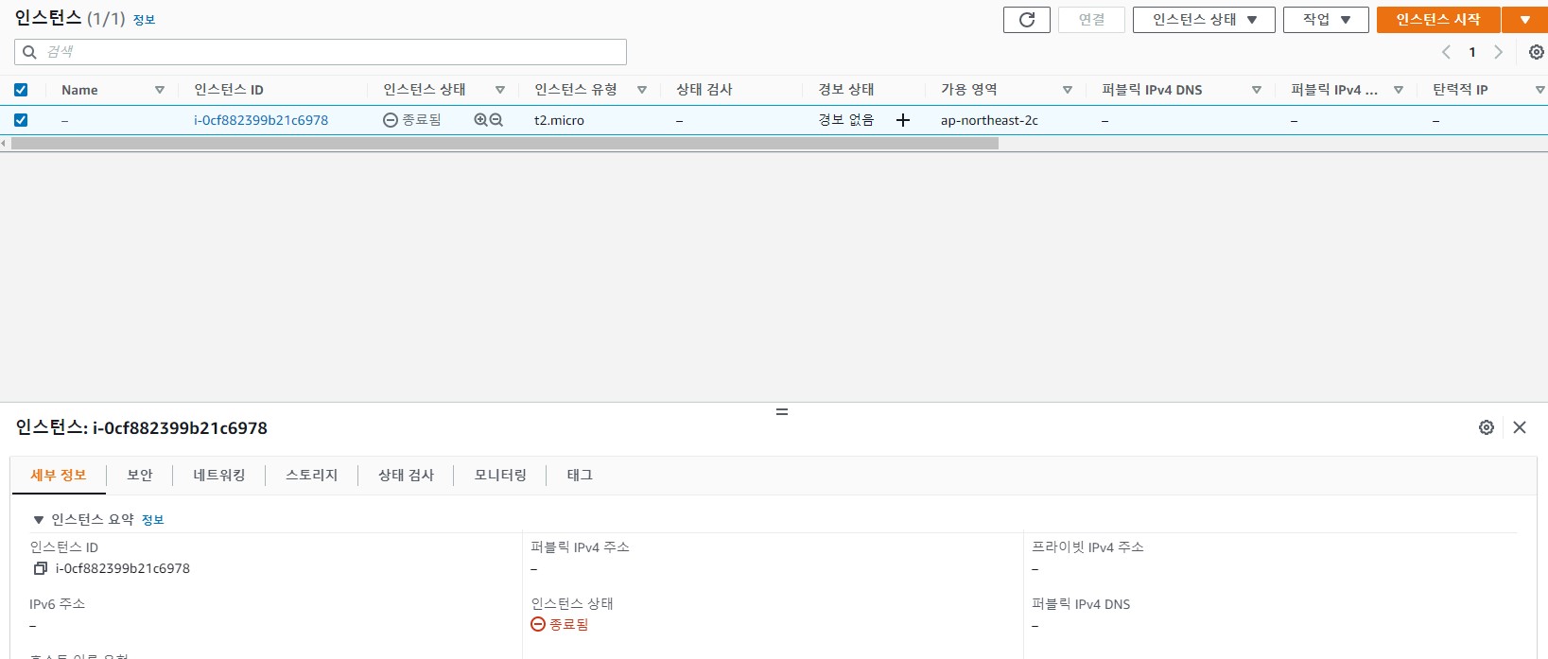Click scrollbar left arrow under table
Screen dimensions: 1548x659
pos(4,144)
